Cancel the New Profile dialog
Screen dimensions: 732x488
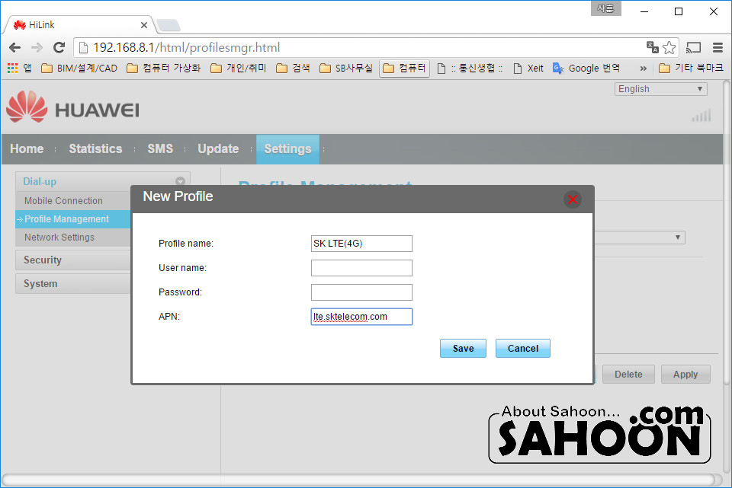tap(523, 349)
